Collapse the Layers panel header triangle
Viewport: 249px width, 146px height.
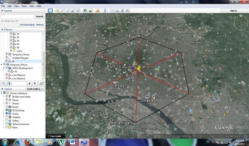tap(2, 89)
